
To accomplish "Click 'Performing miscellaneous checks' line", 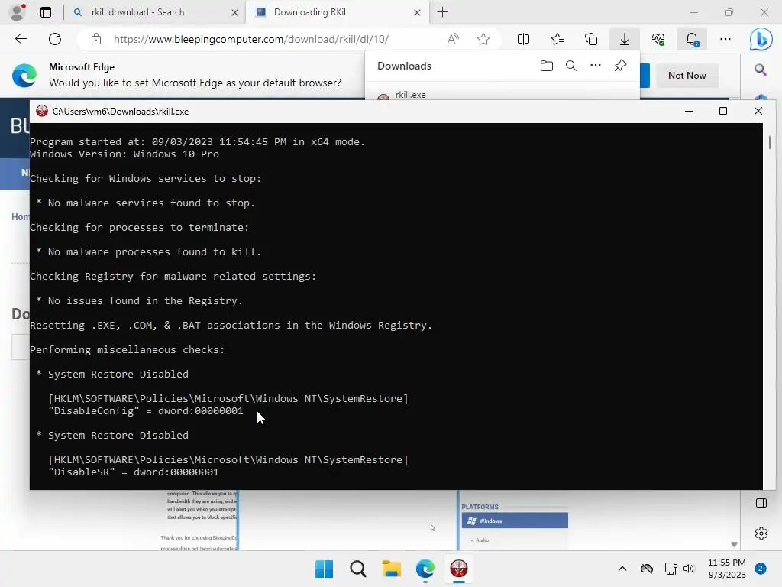I will pos(128,349).
